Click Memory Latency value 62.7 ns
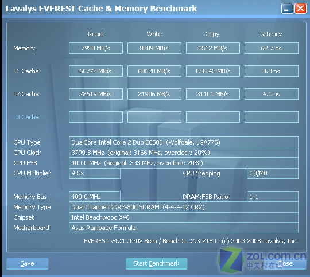 click(x=271, y=48)
